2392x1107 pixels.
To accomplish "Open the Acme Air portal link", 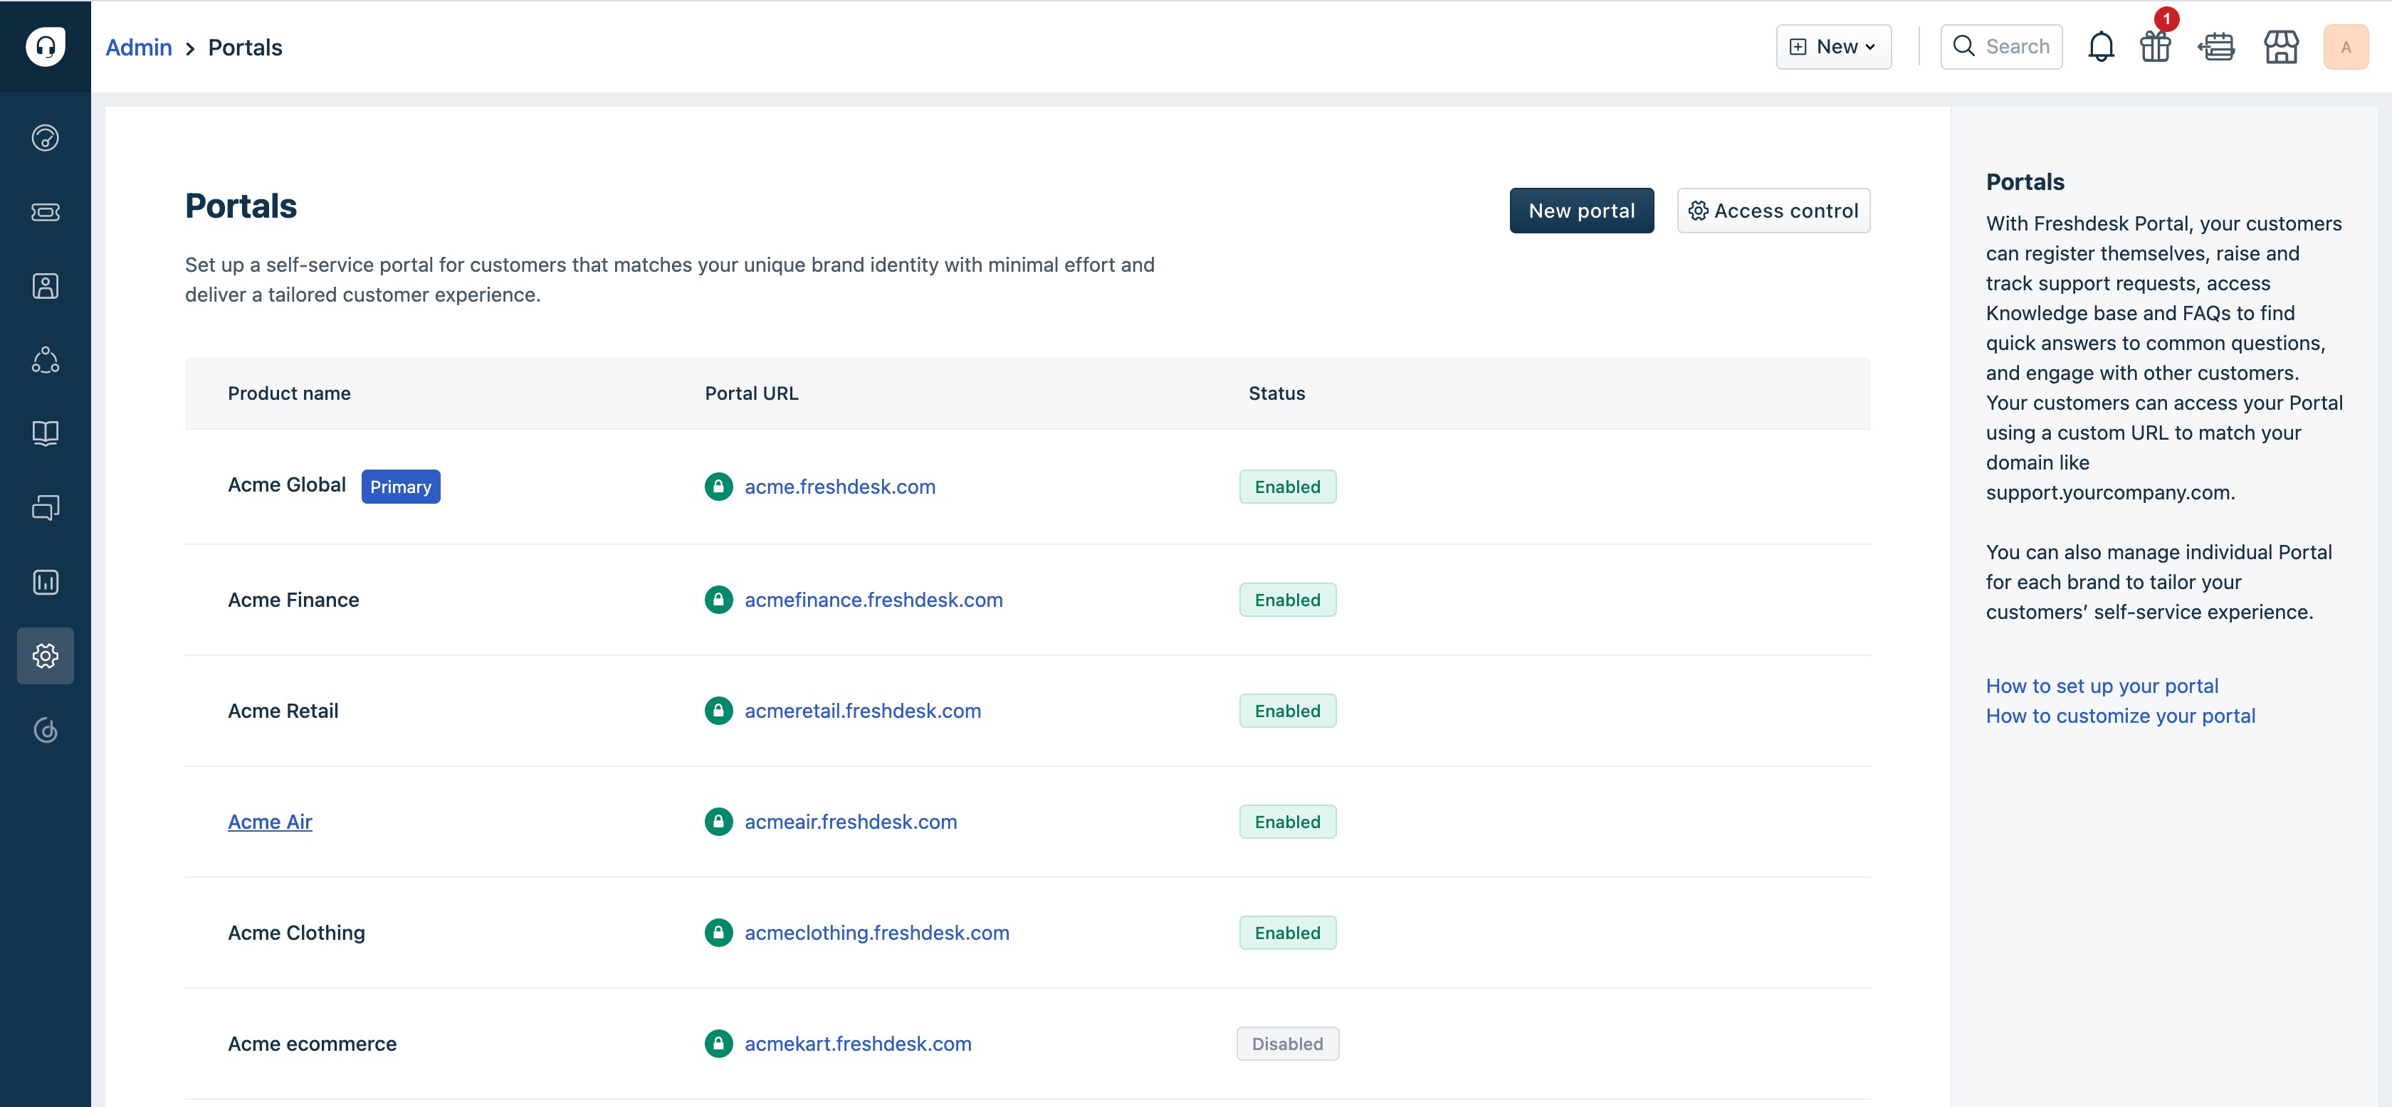I will point(271,821).
